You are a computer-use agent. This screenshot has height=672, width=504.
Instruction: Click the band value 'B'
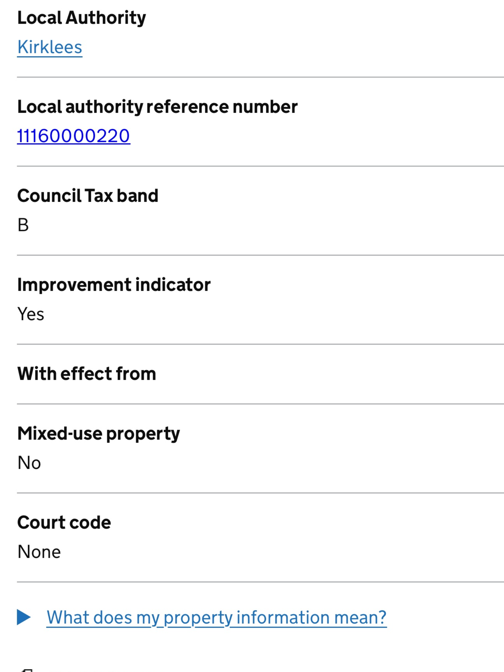(x=23, y=225)
